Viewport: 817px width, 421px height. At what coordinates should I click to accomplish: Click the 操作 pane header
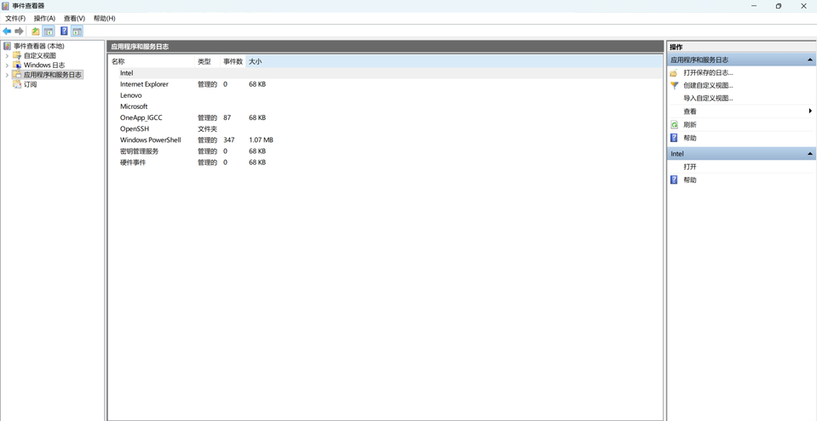[741, 47]
